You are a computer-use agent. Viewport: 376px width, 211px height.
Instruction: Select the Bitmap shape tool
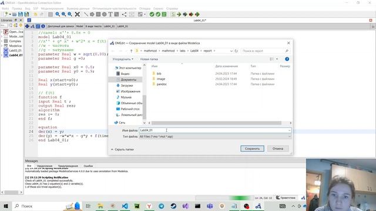coord(116,14)
